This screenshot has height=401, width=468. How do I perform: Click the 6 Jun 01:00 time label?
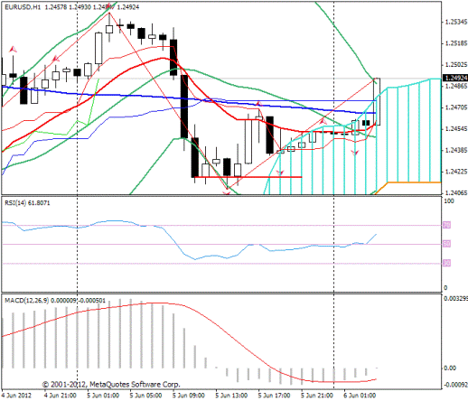360,396
